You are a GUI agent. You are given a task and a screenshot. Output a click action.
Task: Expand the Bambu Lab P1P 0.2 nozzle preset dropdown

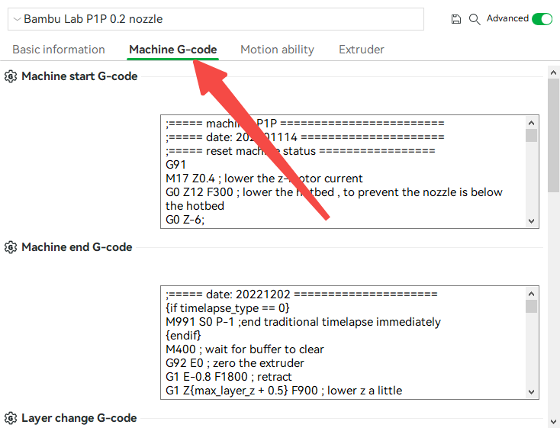pyautogui.click(x=216, y=19)
